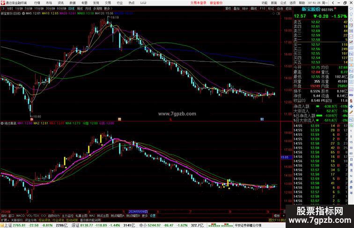Click the 复权 button
Viewport: 354px width, 228px height.
(228, 8)
